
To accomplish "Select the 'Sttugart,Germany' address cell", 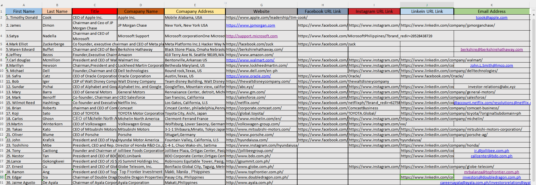I will [195, 135].
